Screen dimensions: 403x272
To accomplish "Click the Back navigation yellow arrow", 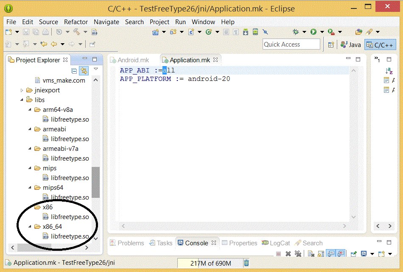I will (x=54, y=44).
